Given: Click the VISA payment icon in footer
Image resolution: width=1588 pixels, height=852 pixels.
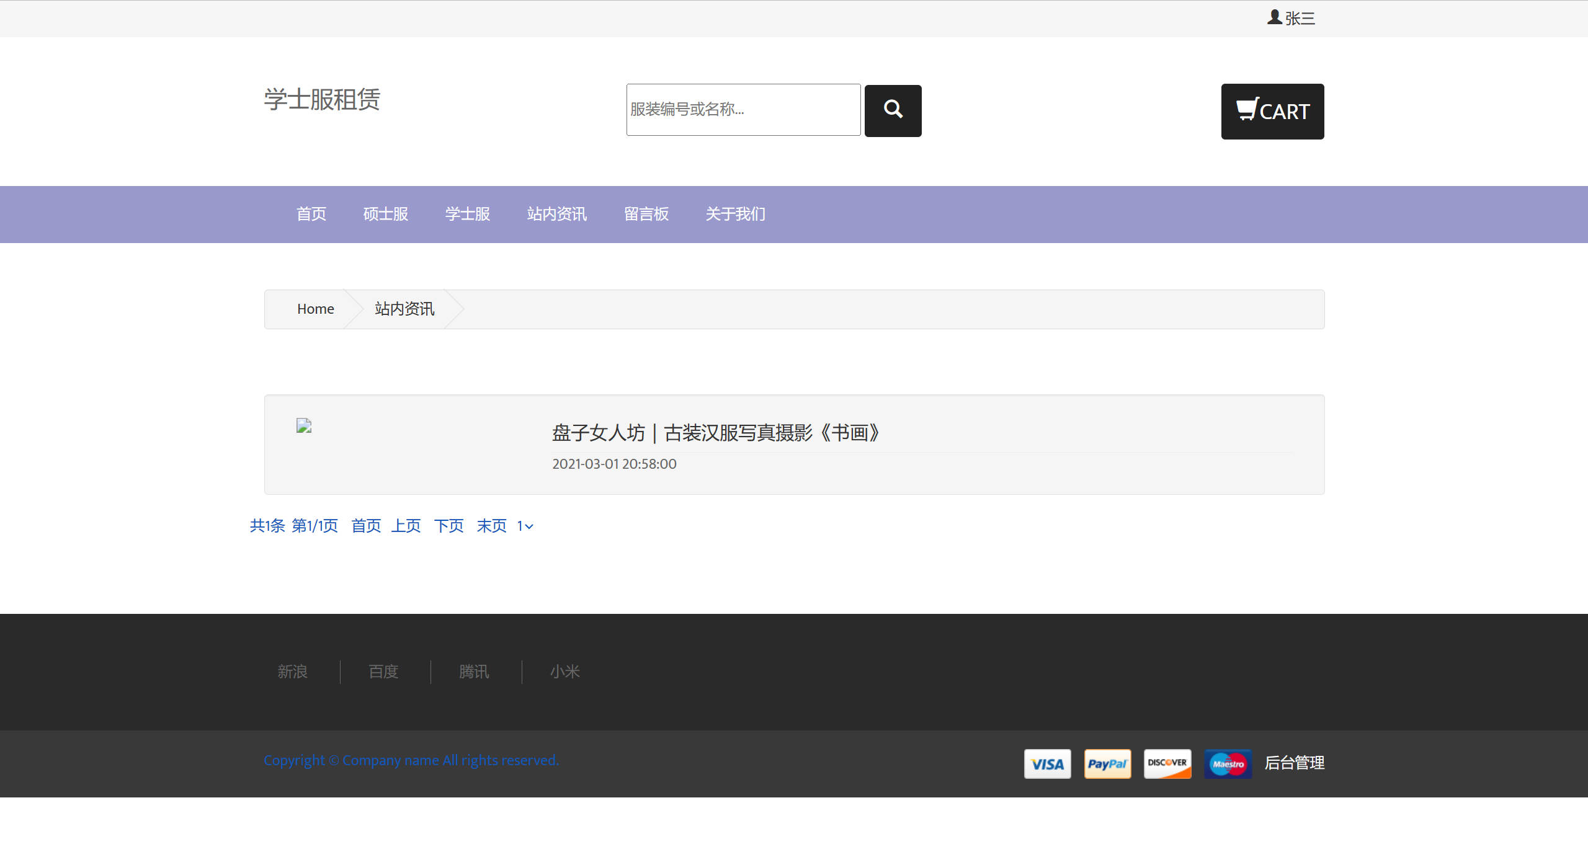Looking at the screenshot, I should [1046, 763].
